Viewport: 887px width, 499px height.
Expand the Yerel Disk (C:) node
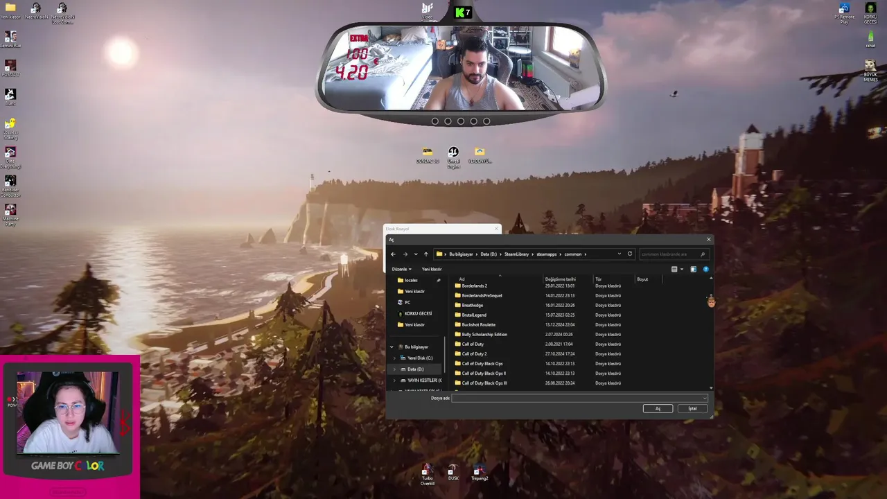[x=395, y=358]
